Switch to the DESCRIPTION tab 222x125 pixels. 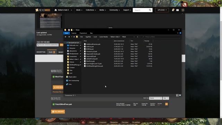click(x=41, y=52)
